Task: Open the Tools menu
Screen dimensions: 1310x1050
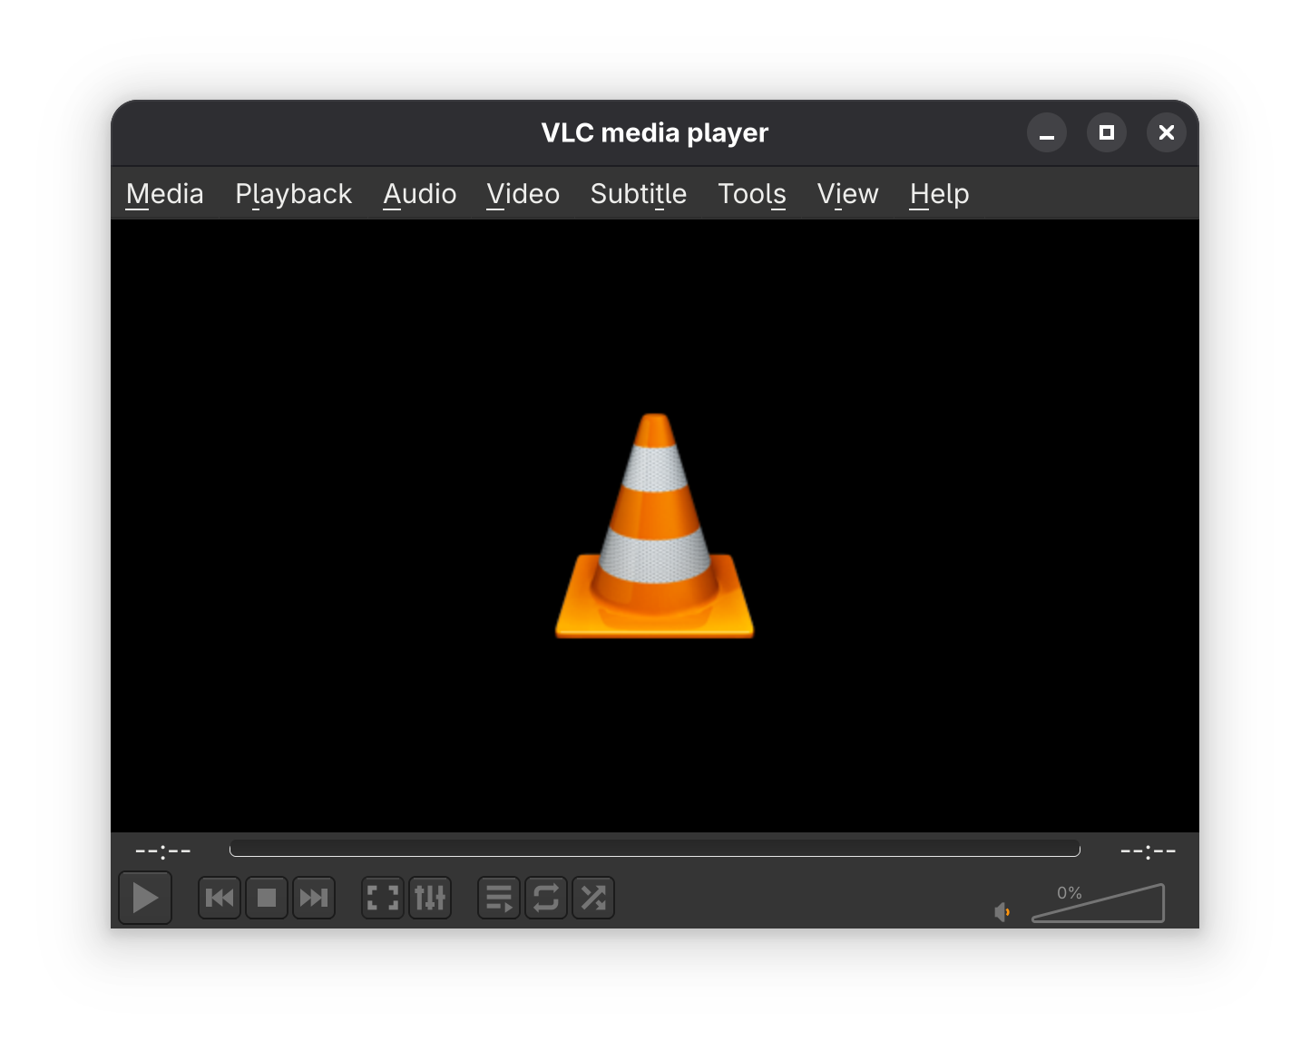Action: pyautogui.click(x=752, y=194)
